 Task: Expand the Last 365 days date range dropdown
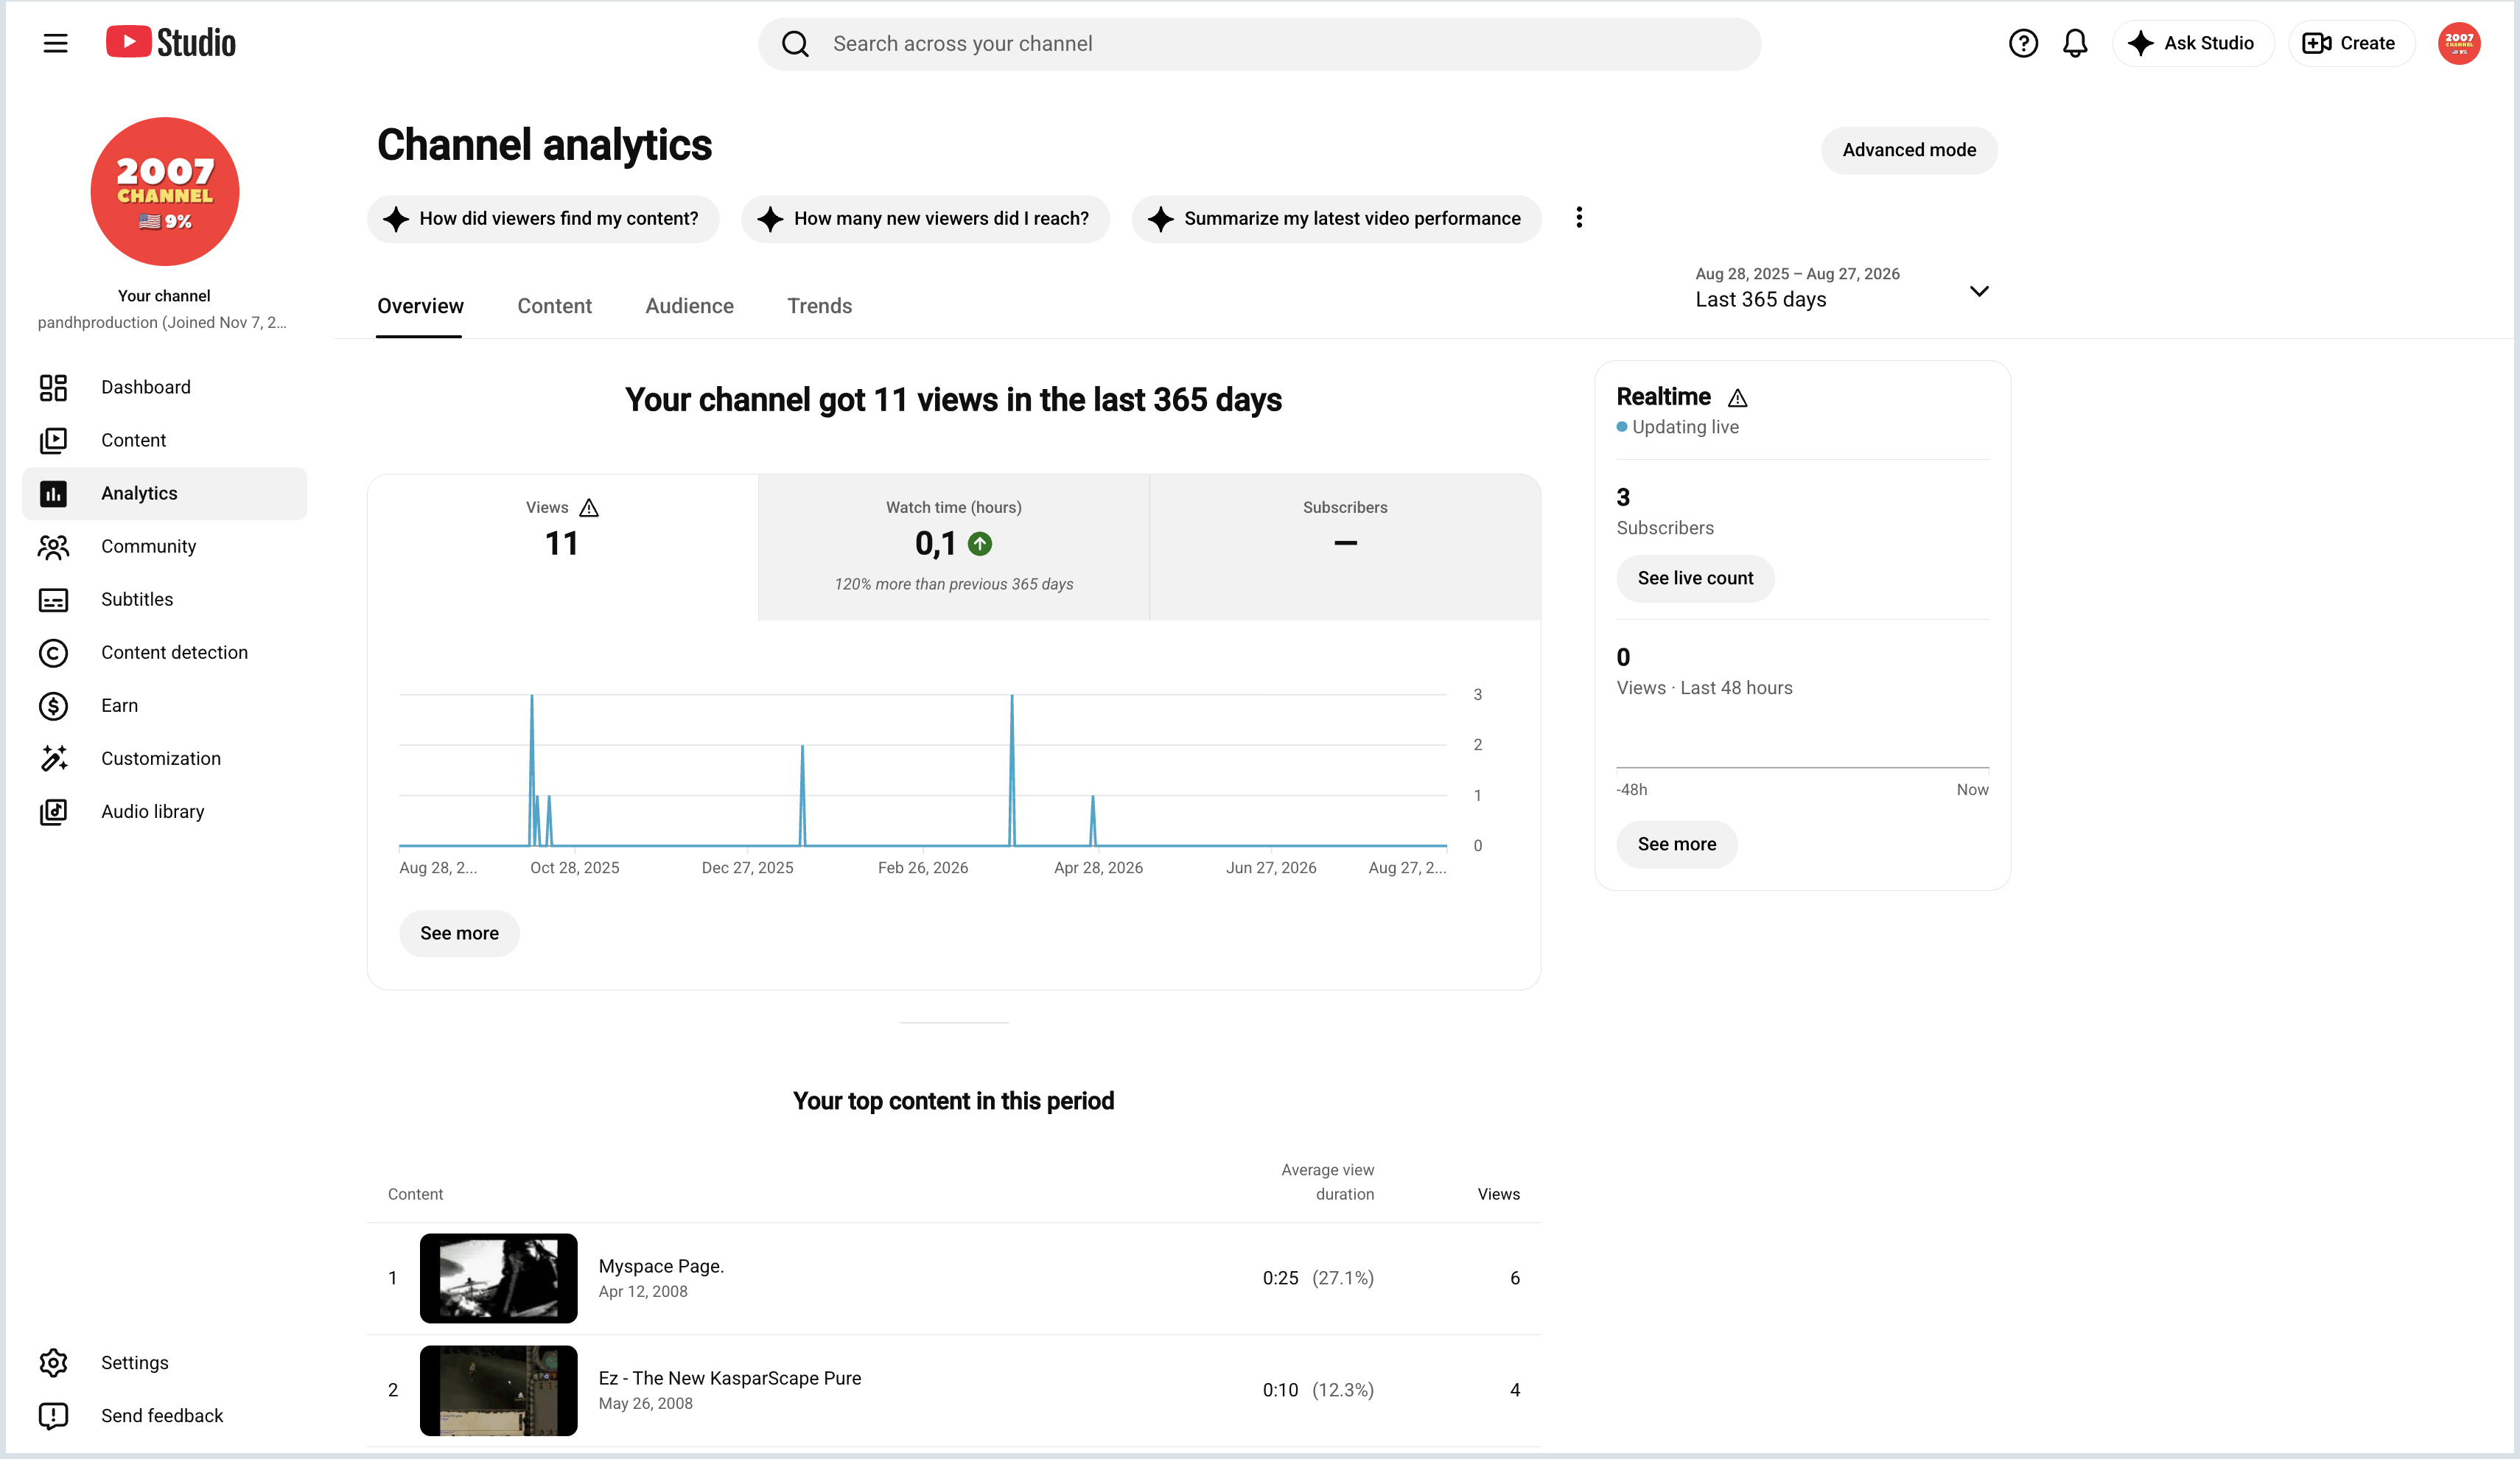coord(1842,289)
